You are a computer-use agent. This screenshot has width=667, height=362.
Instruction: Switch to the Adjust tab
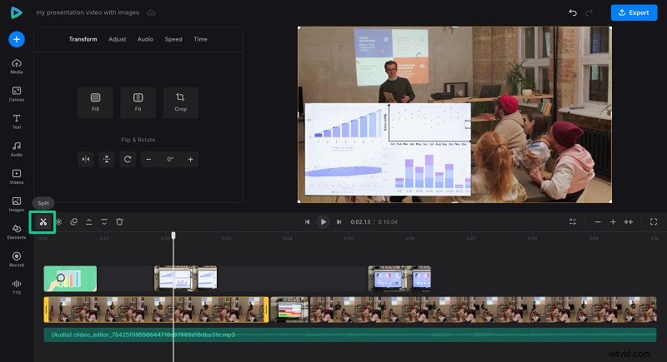(117, 39)
